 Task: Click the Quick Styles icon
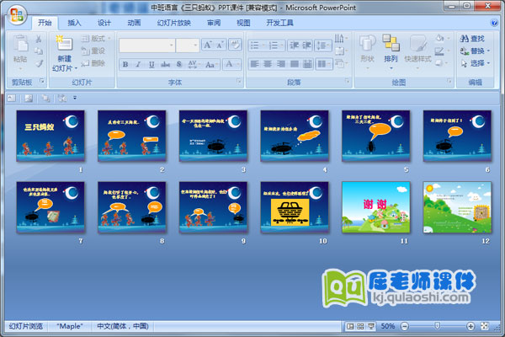click(418, 43)
